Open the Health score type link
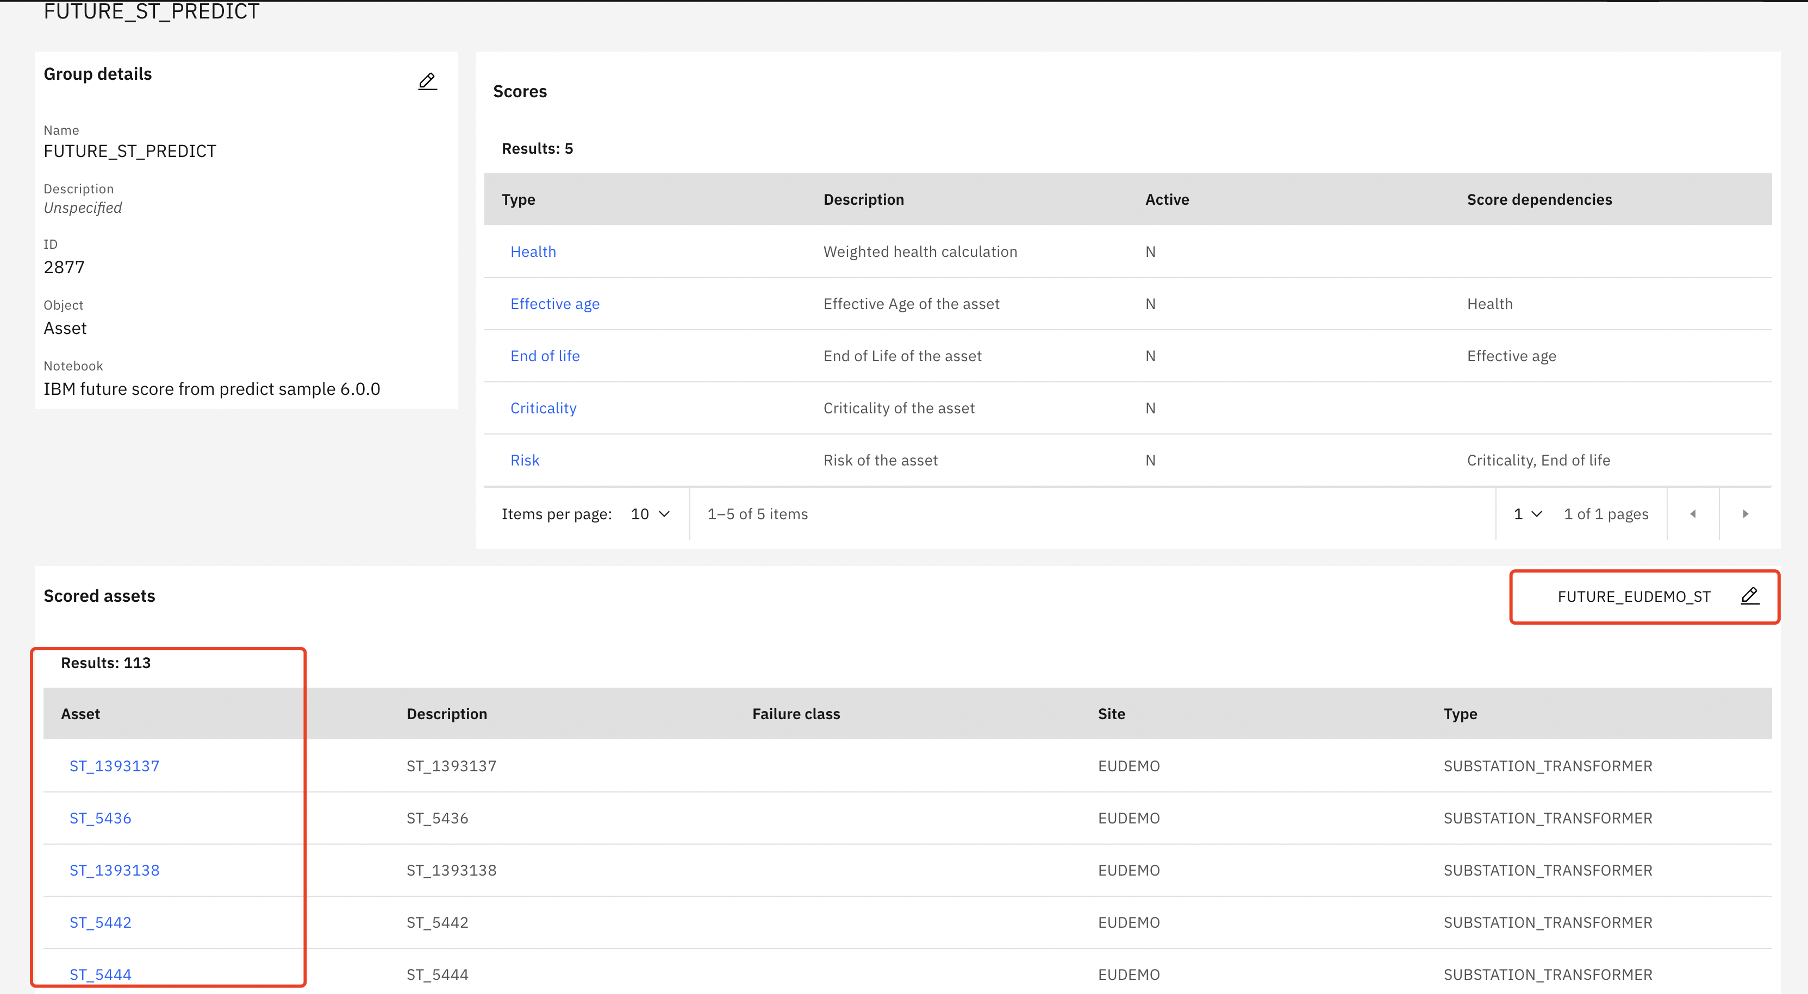 533,252
